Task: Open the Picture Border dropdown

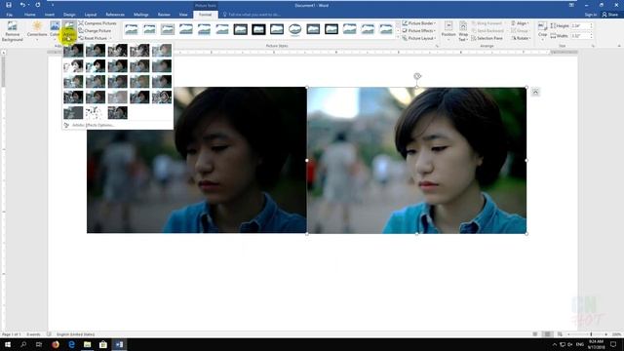Action: [418, 23]
